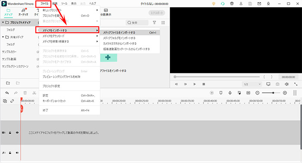Open the 表示 menu
The width and height of the screenshot is (302, 163).
point(74,3)
